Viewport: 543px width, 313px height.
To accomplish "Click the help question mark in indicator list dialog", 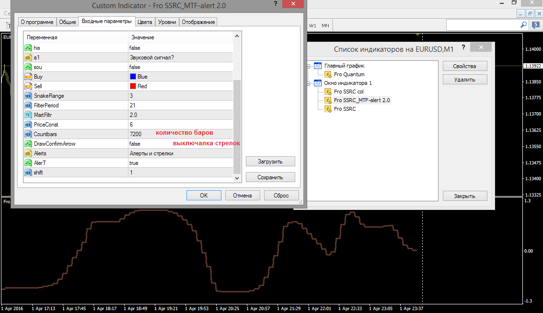I will (x=463, y=47).
